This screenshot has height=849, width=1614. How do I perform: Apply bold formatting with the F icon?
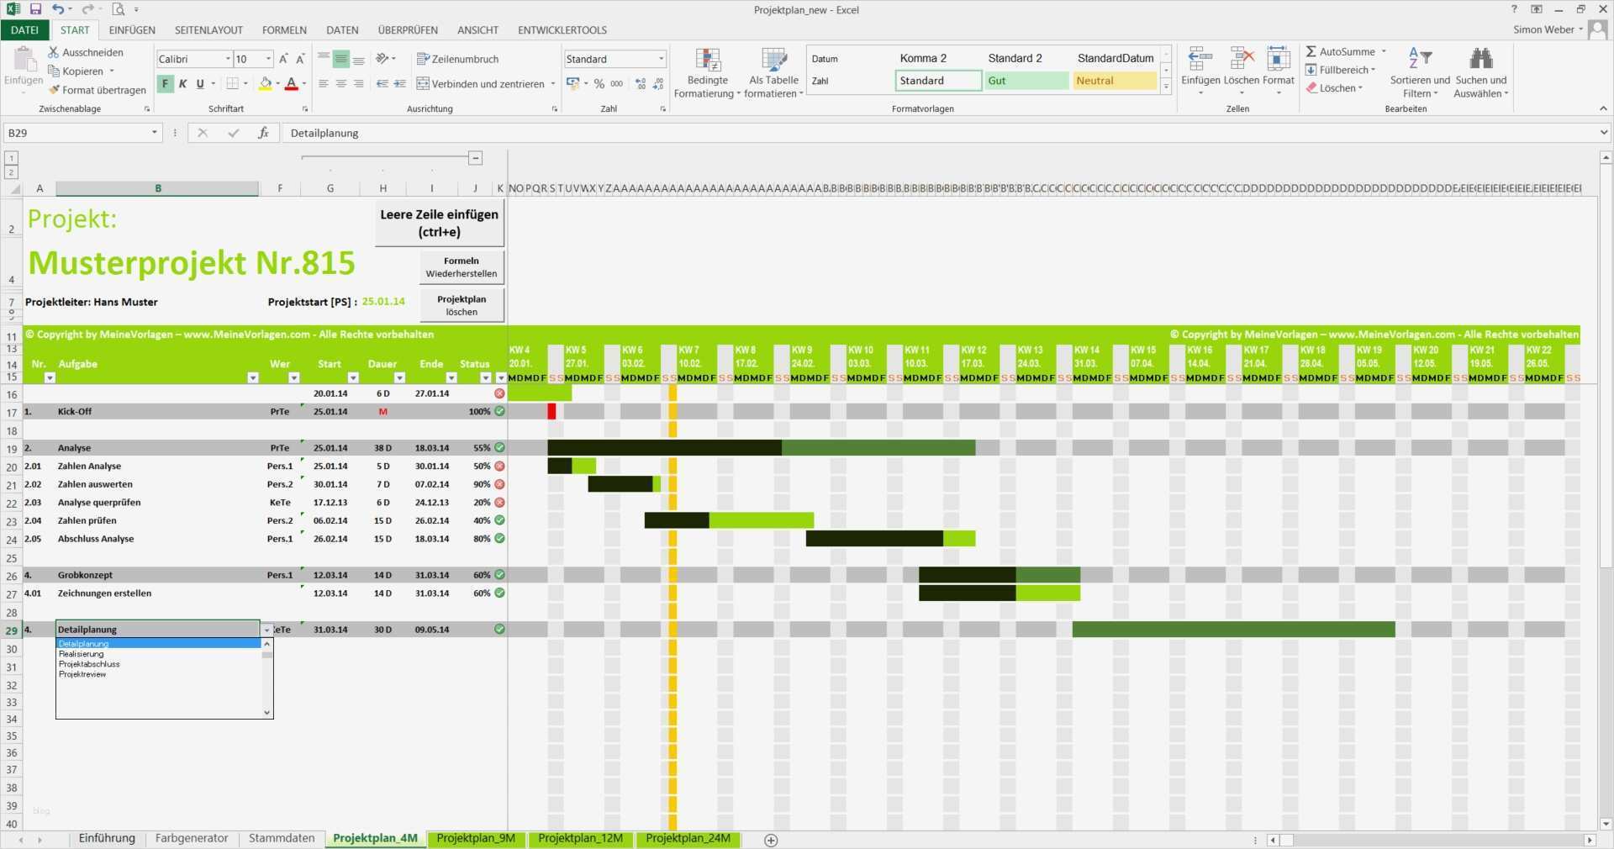click(165, 84)
